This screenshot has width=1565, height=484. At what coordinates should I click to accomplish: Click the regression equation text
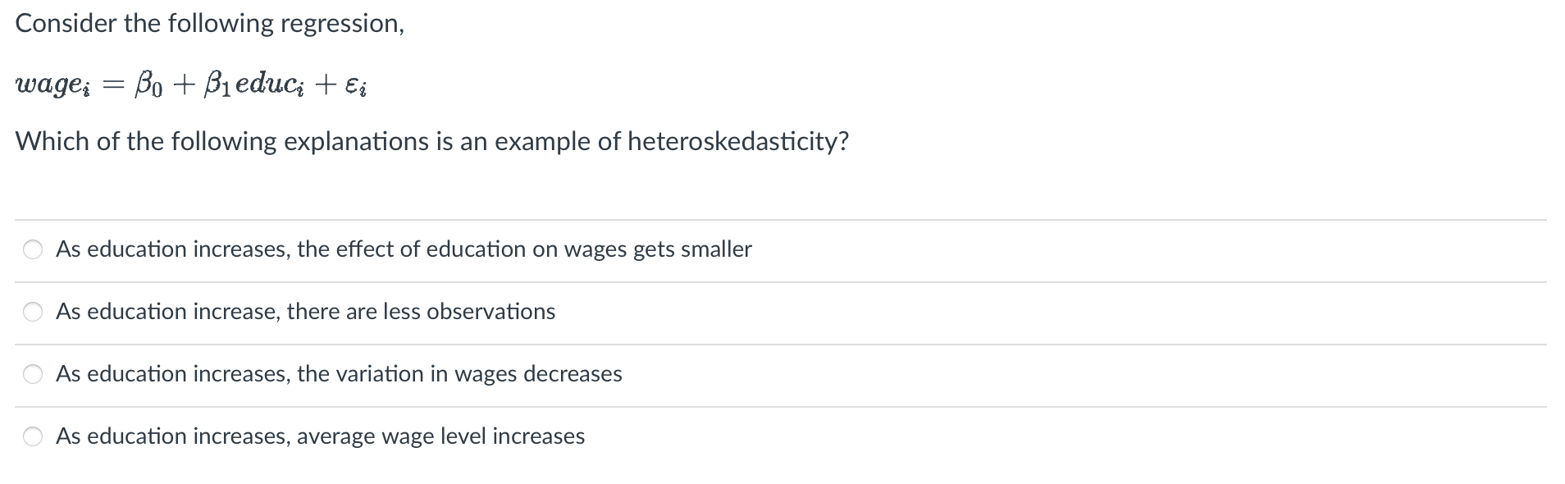(x=189, y=82)
